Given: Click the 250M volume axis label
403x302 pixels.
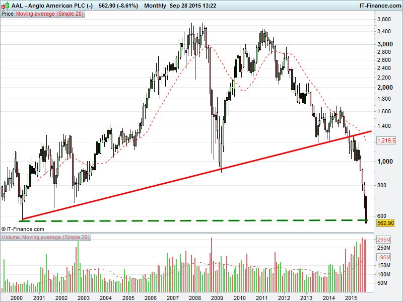Looking at the screenshot, I should 384,248.
